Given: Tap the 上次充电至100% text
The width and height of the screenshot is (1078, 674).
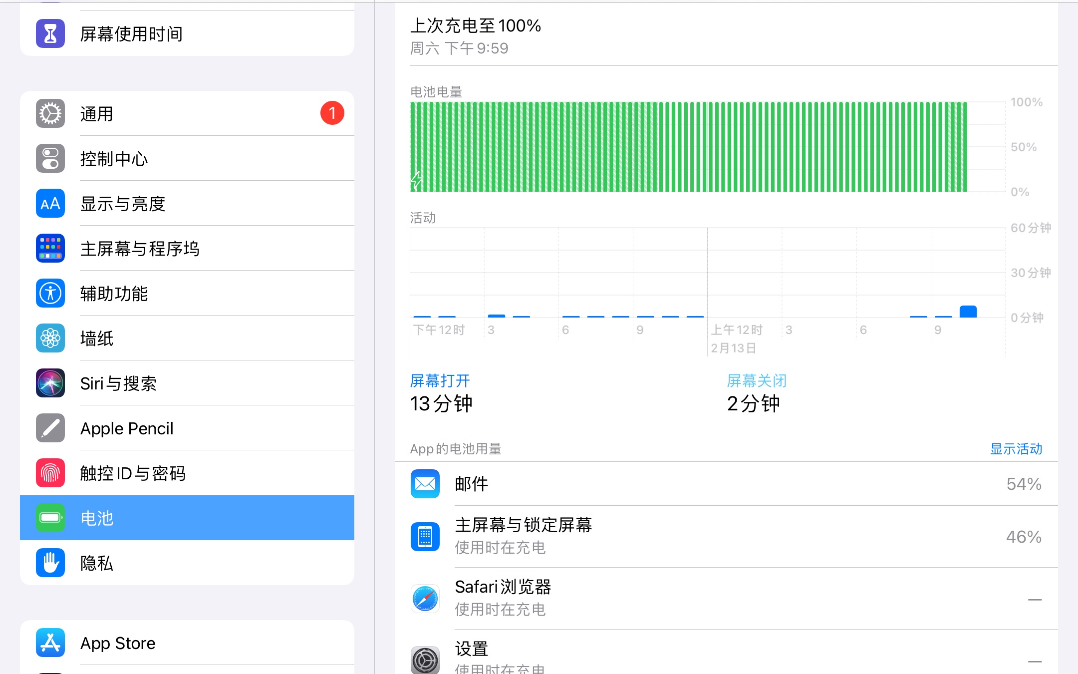Looking at the screenshot, I should (x=476, y=25).
